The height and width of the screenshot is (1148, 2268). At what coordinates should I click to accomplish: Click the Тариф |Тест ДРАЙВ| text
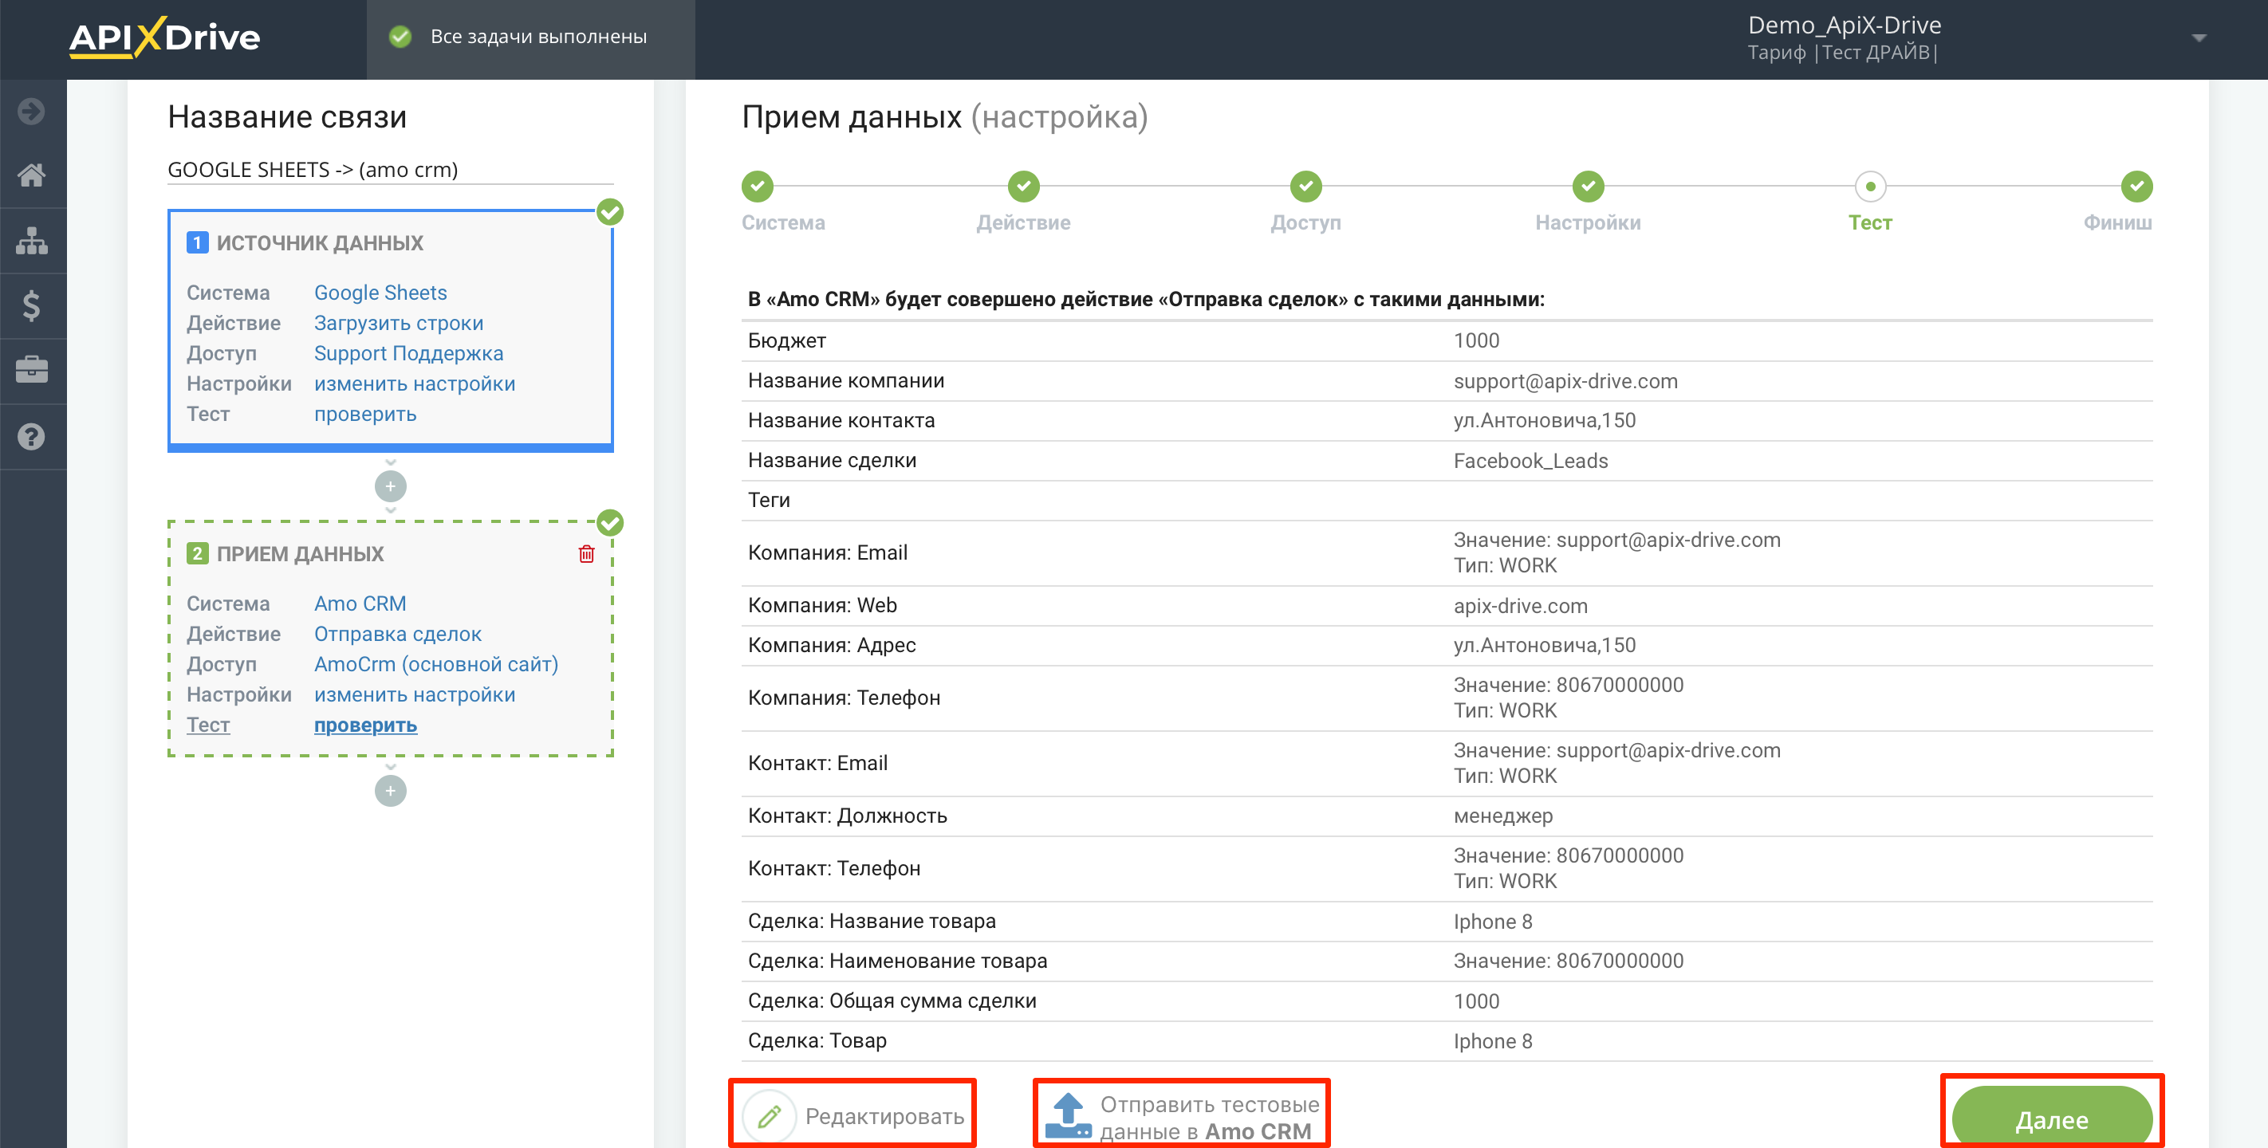click(1842, 53)
